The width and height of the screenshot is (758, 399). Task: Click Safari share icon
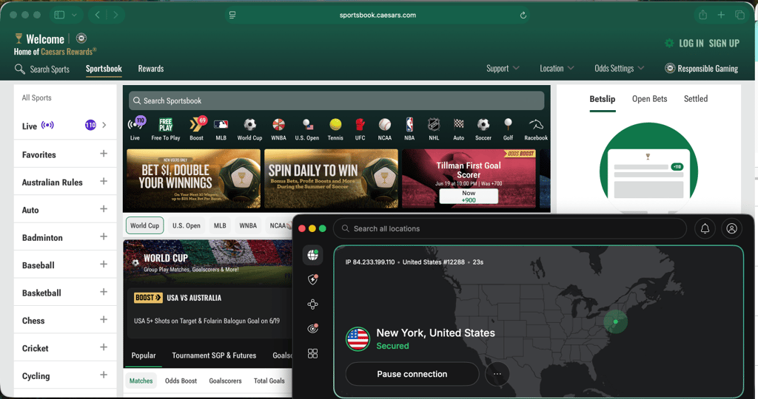(x=703, y=15)
